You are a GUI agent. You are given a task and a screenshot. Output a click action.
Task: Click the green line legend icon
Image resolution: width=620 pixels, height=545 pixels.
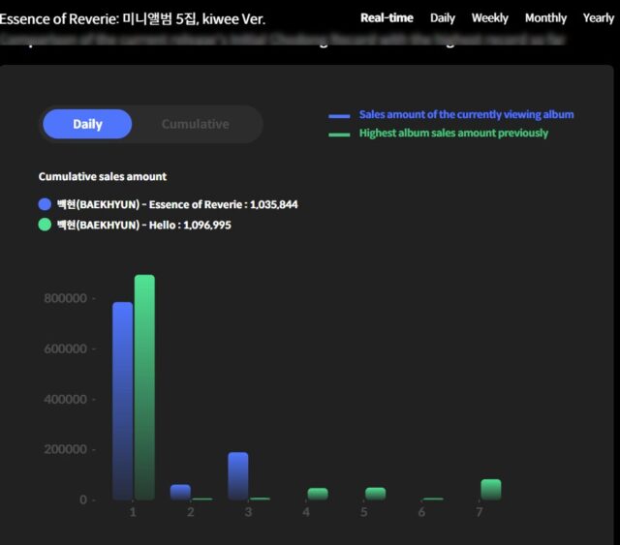(339, 134)
